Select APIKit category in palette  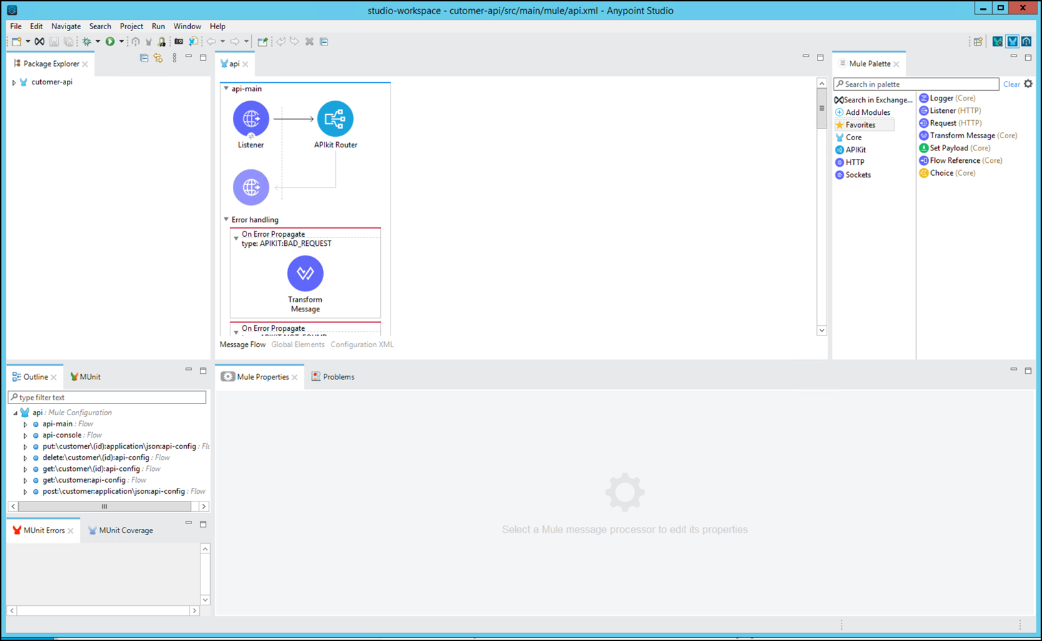tap(851, 150)
